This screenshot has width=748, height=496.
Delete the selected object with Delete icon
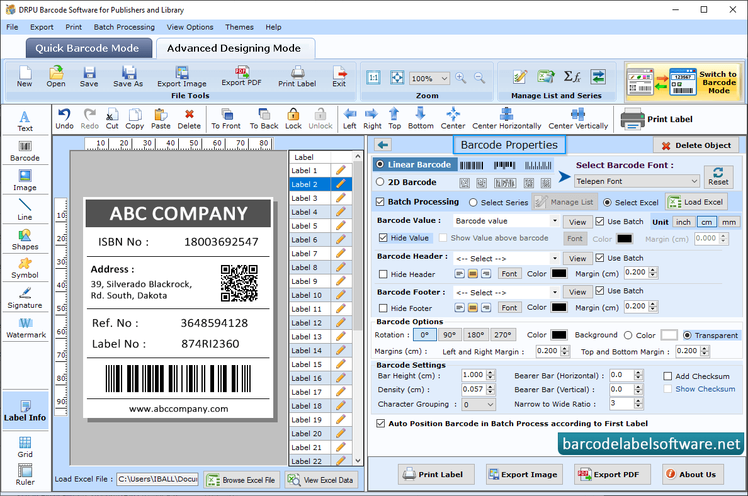189,119
